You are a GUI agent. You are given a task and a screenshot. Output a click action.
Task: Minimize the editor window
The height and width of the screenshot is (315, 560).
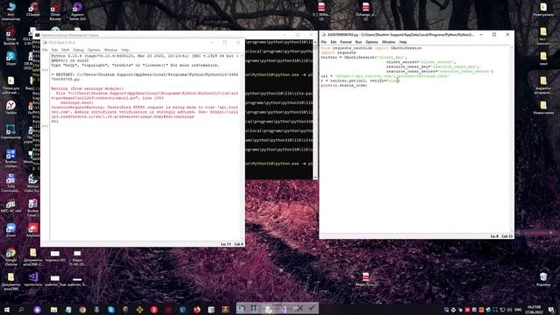pyautogui.click(x=481, y=35)
